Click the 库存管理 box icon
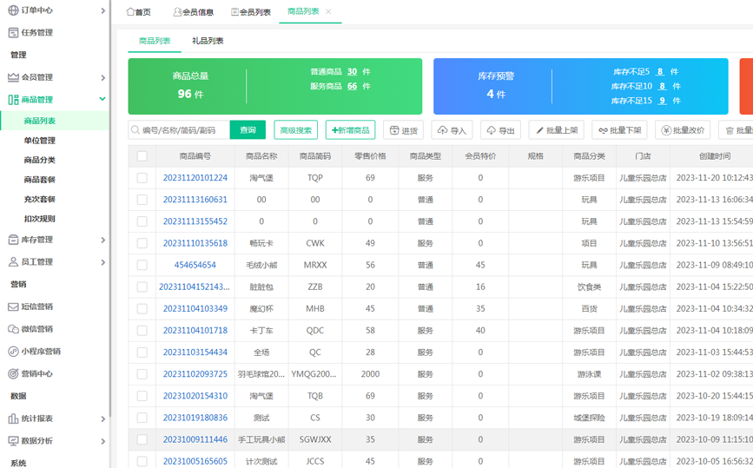The width and height of the screenshot is (753, 468). [13, 240]
